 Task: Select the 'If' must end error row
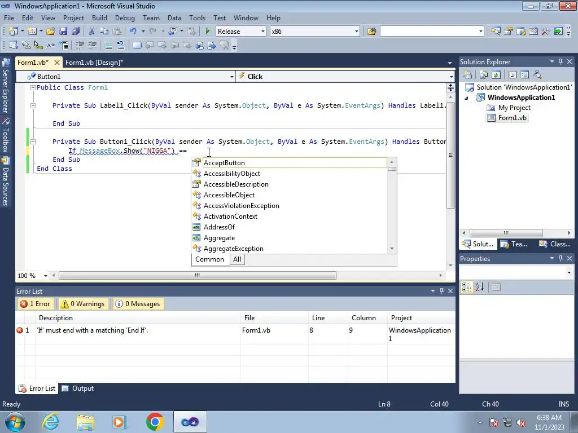235,334
